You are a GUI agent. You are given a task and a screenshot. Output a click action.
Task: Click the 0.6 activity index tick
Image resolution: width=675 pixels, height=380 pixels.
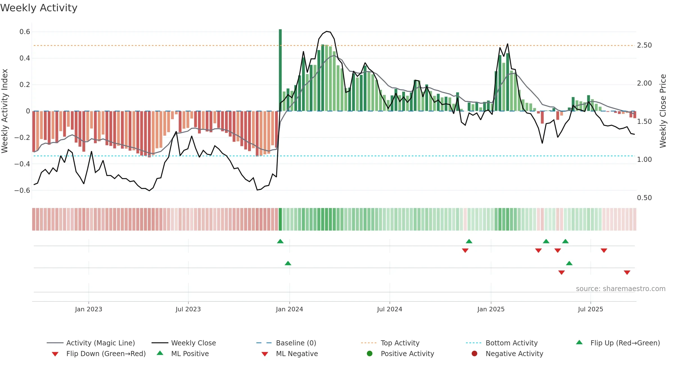coord(25,32)
